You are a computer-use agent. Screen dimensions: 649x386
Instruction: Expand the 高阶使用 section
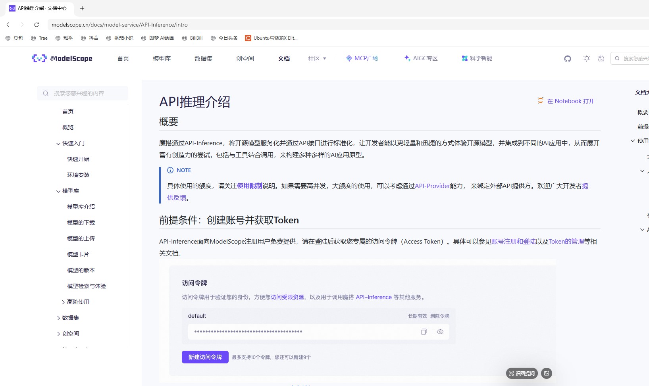coord(63,302)
